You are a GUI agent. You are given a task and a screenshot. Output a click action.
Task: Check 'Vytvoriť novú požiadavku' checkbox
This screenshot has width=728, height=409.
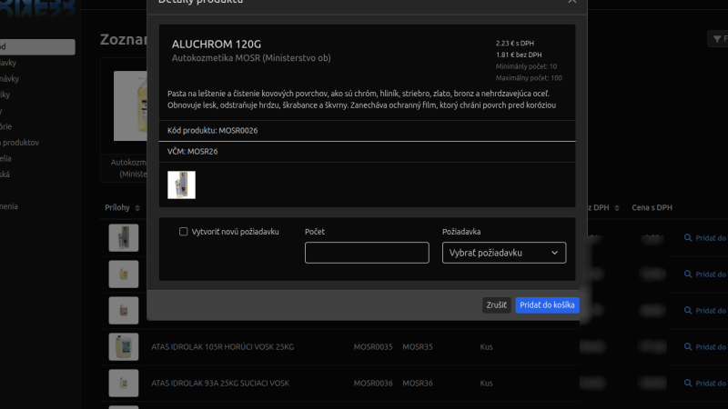click(x=184, y=232)
